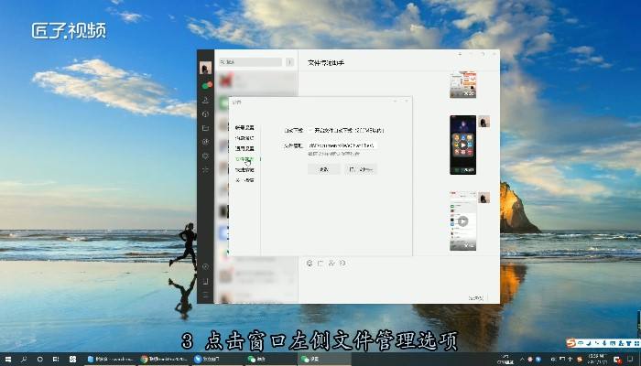Open the Phone icon near sidebar bottom
641x366 pixels.
coord(206,281)
